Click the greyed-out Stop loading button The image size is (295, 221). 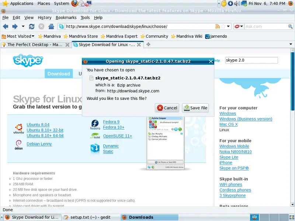(41, 27)
